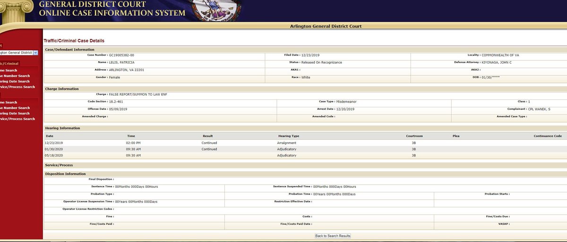Click the charge FALSE REPORT/SUMMON TO LAW ENF

(137, 94)
